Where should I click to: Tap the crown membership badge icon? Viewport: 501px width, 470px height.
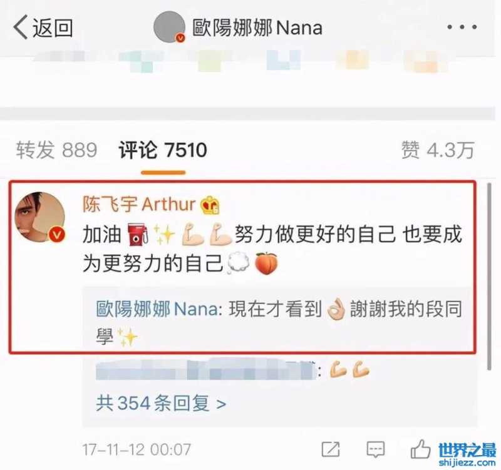coord(210,205)
